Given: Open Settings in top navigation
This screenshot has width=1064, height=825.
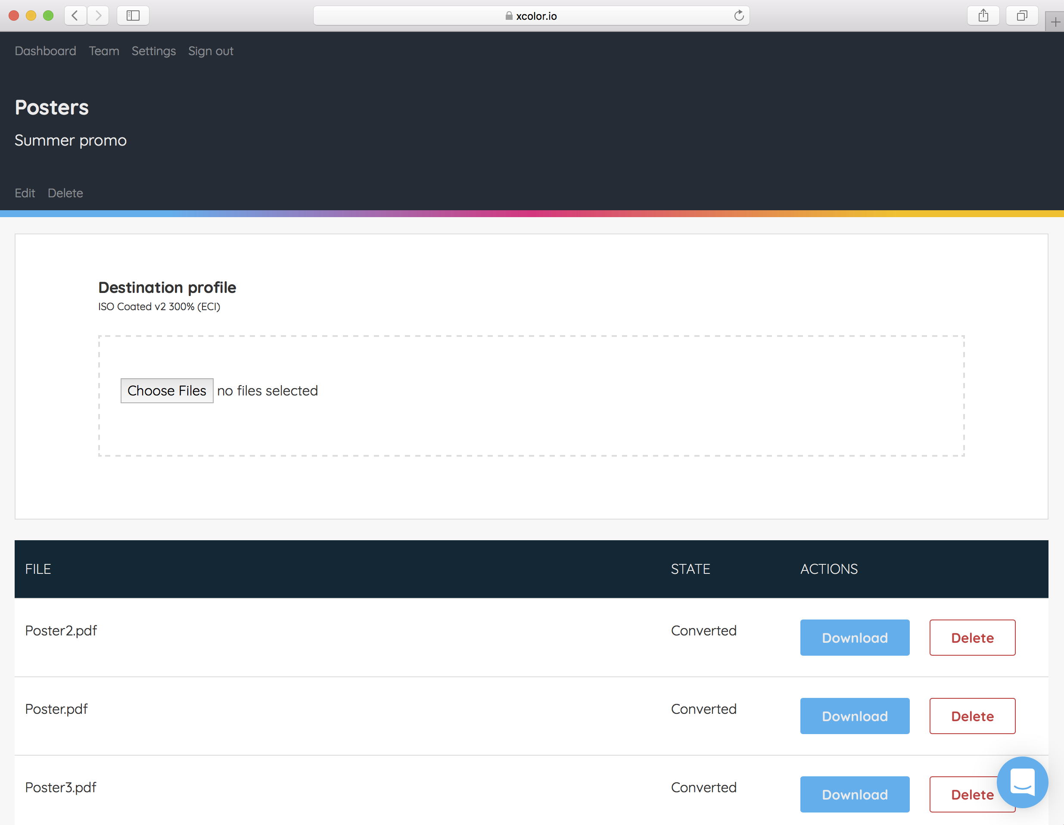Looking at the screenshot, I should click(x=153, y=51).
